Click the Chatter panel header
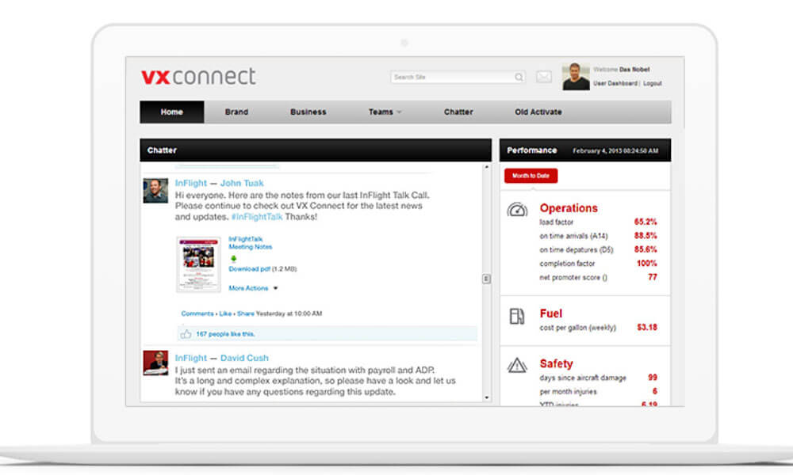Viewport: 793px width, 475px height. click(x=316, y=150)
